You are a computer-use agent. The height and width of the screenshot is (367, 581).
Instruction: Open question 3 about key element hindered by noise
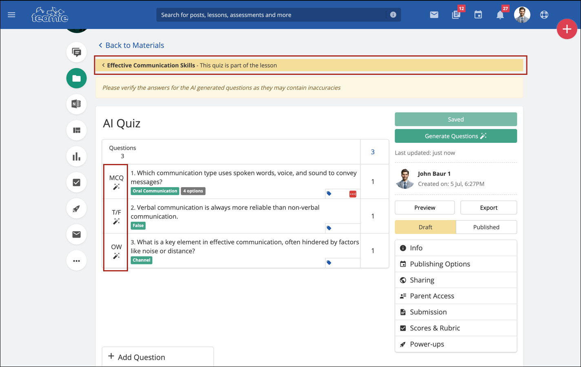[x=245, y=247]
